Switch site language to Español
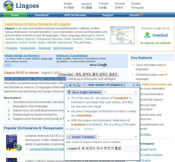 136,4
